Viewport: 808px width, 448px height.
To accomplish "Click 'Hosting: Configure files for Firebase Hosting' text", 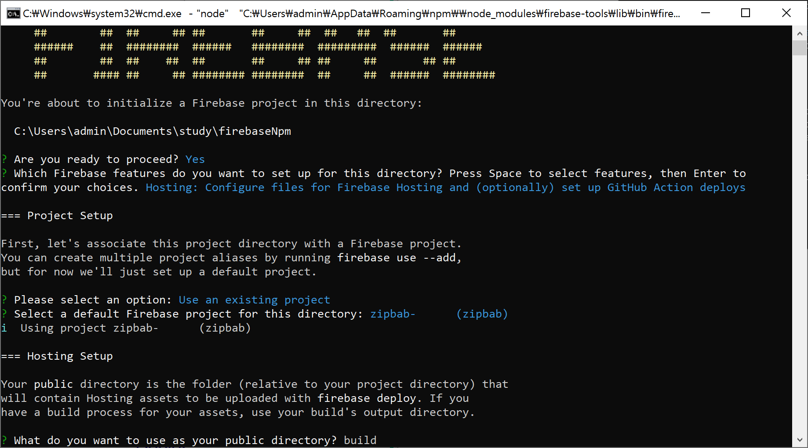I will pyautogui.click(x=294, y=188).
